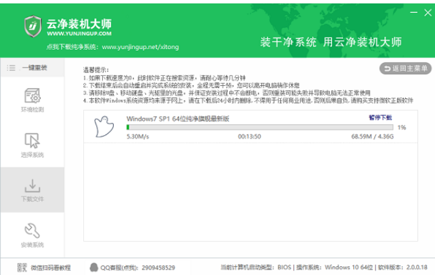435x275 pixels.
Task: Open the 环境检测 step icon
Action: (32, 96)
